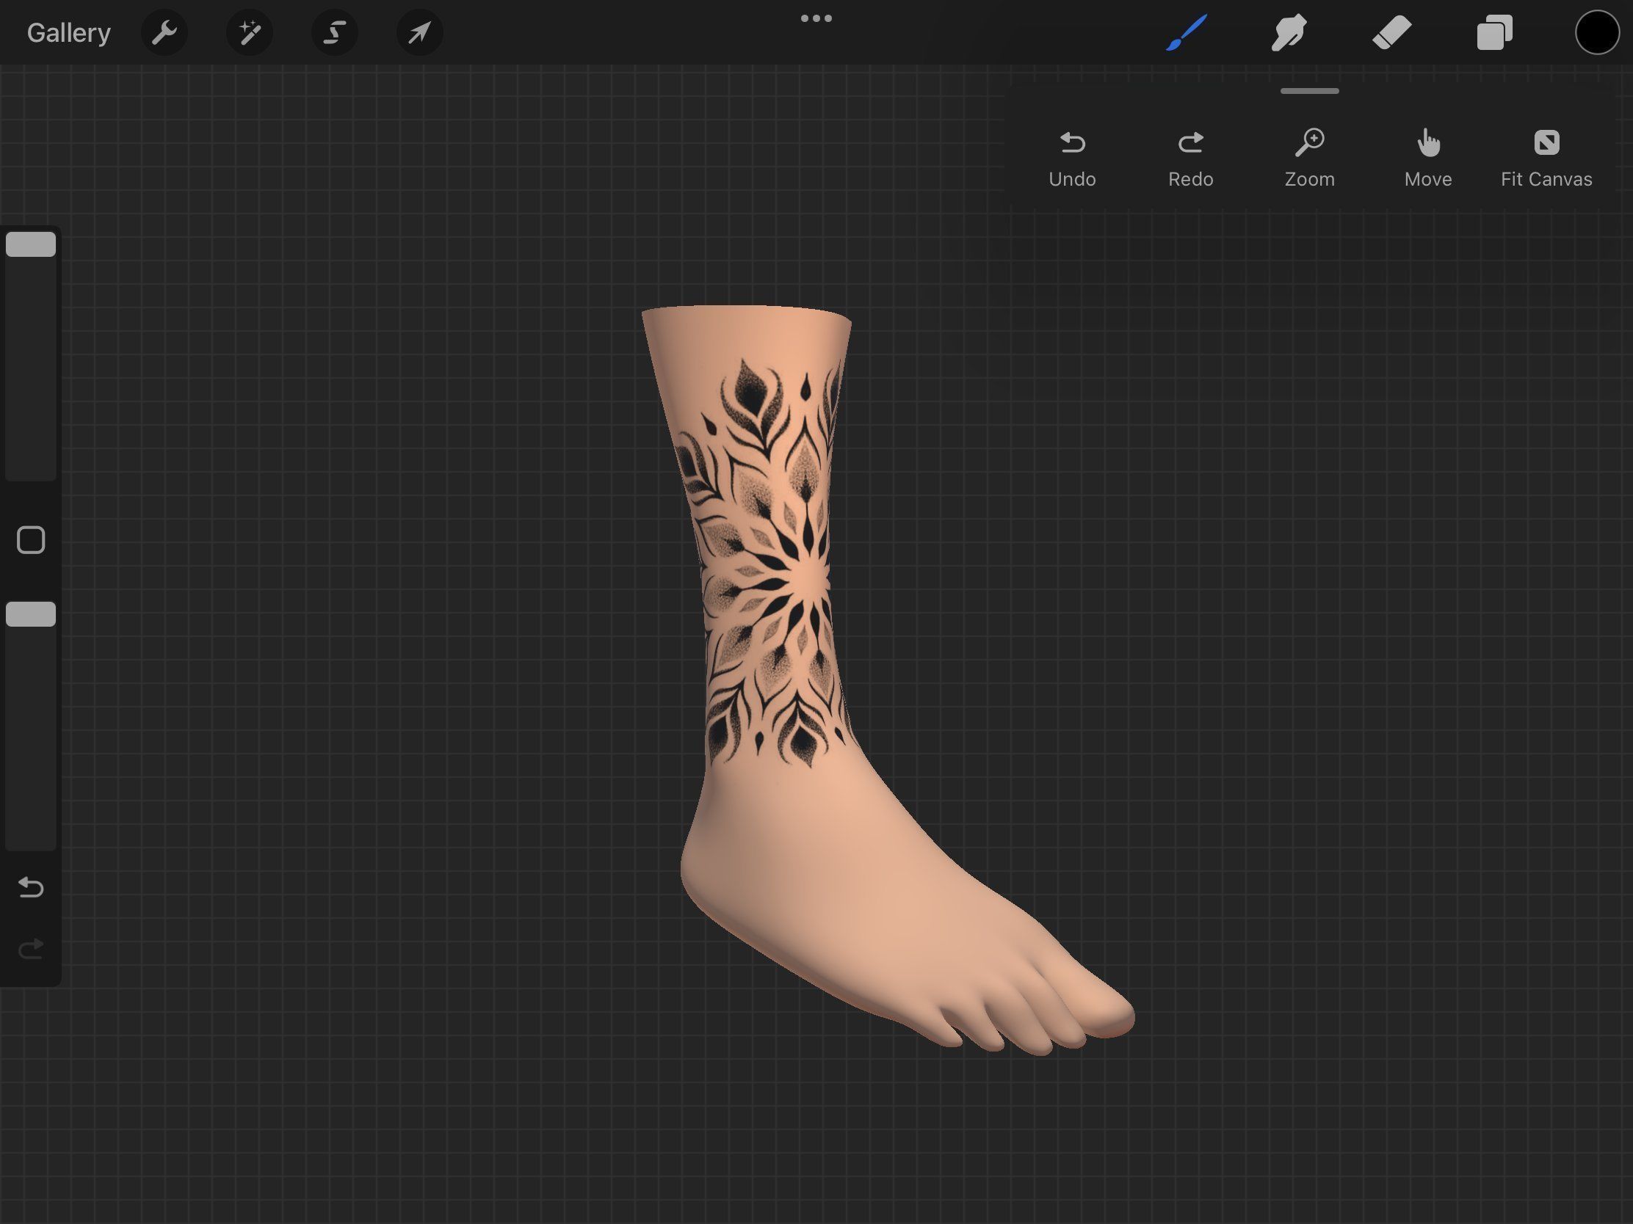Activate the Transform arrow tool

419,32
